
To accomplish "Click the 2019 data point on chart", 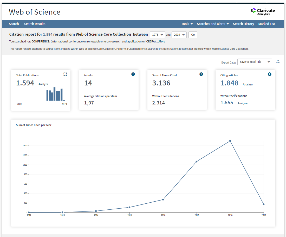I will (x=264, y=204).
